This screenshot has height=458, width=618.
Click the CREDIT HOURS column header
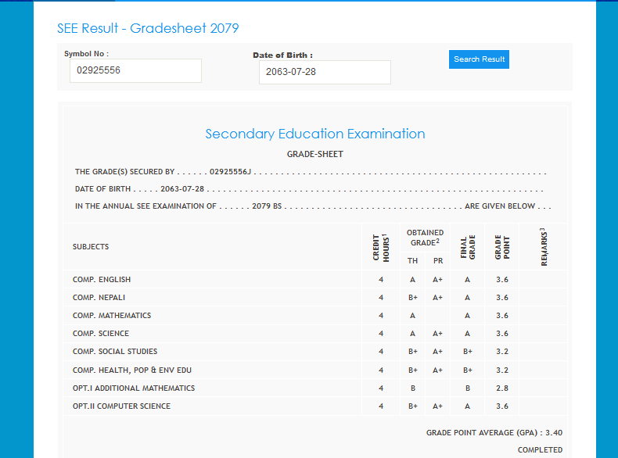click(x=381, y=247)
